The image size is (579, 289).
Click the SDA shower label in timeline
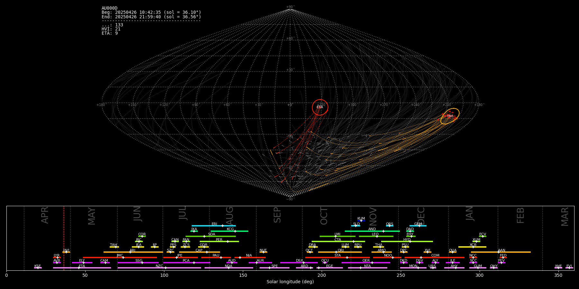212,234
